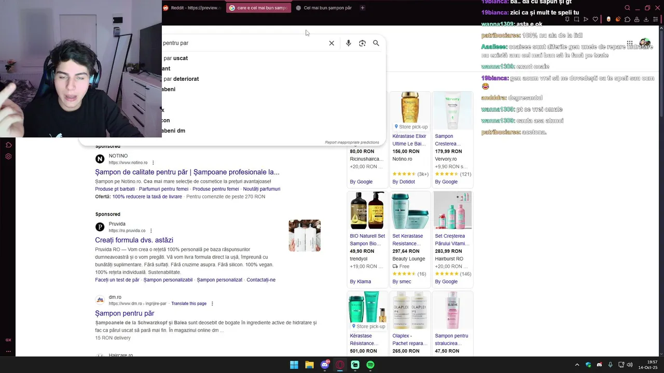Open Spotify from the taskbar
This screenshot has width=664, height=373.
tap(370, 365)
